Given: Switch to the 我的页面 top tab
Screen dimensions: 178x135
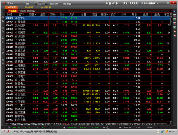Looking at the screenshot, I should (x=67, y=4).
